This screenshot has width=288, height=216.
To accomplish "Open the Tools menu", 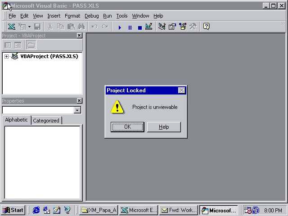I will (122, 16).
